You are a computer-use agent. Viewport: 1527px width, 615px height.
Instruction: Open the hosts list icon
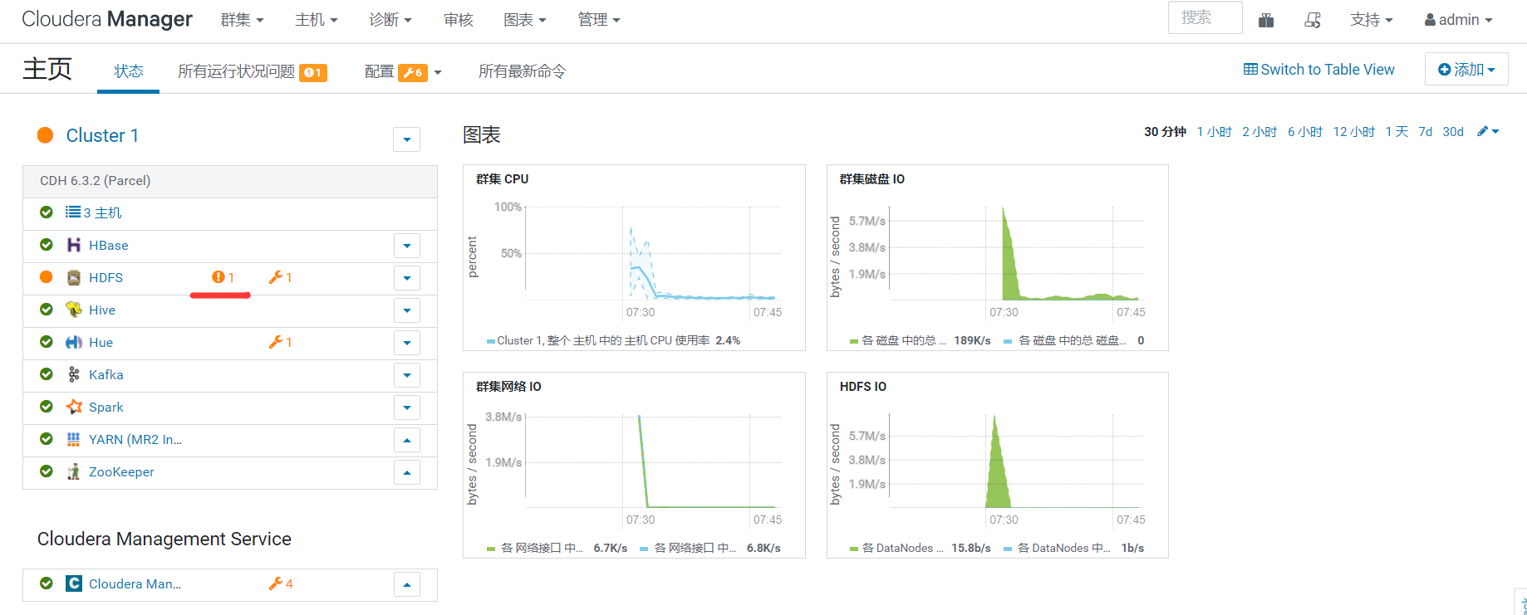[73, 212]
